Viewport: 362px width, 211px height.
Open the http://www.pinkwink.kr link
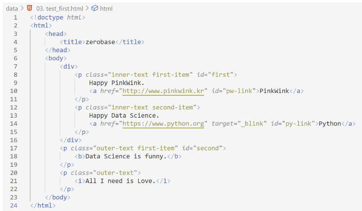click(x=163, y=91)
